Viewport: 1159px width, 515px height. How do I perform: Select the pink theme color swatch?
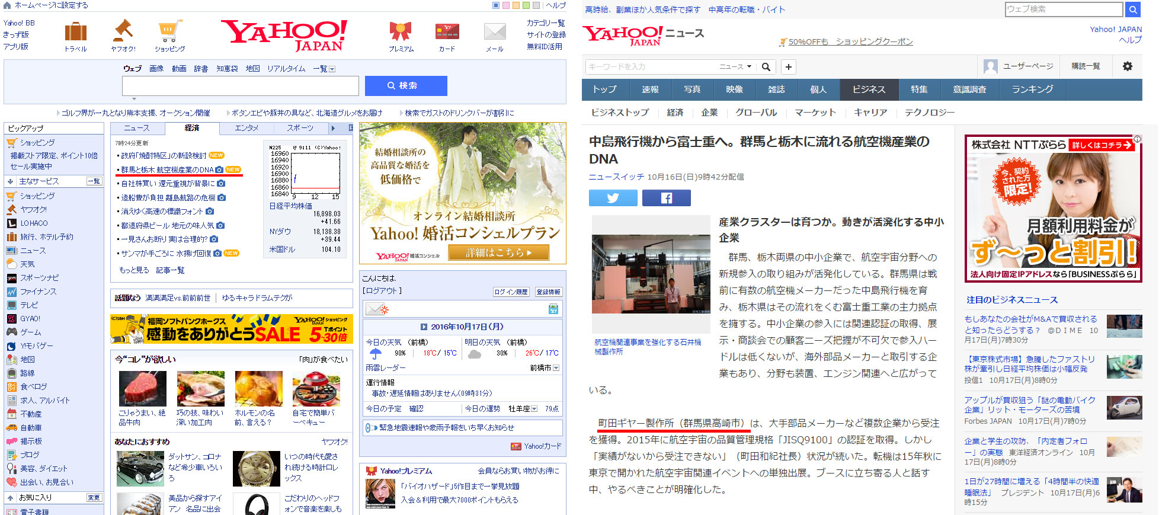506,5
